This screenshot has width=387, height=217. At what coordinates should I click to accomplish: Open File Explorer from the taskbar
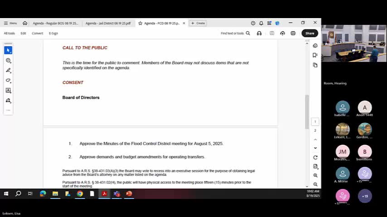coord(55,193)
